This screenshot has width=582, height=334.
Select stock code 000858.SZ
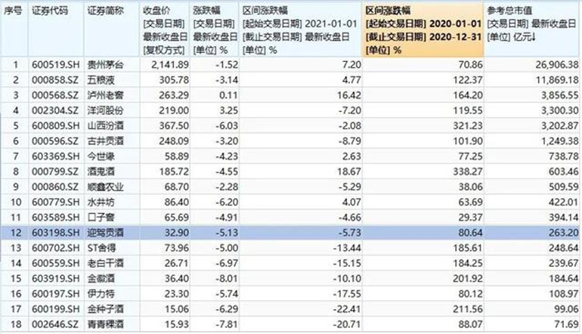(55, 80)
